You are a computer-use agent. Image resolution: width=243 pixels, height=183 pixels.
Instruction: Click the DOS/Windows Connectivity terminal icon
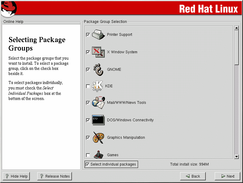[x=98, y=120]
